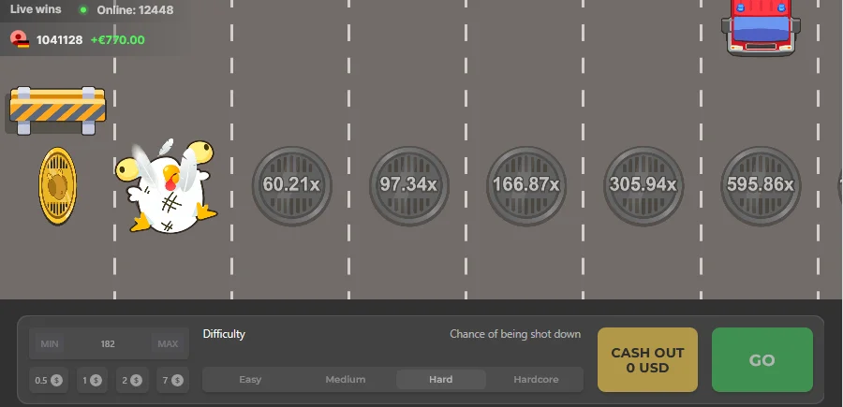843x407 pixels.
Task: Click the 60.21x manhole multiplier
Action: coord(292,185)
